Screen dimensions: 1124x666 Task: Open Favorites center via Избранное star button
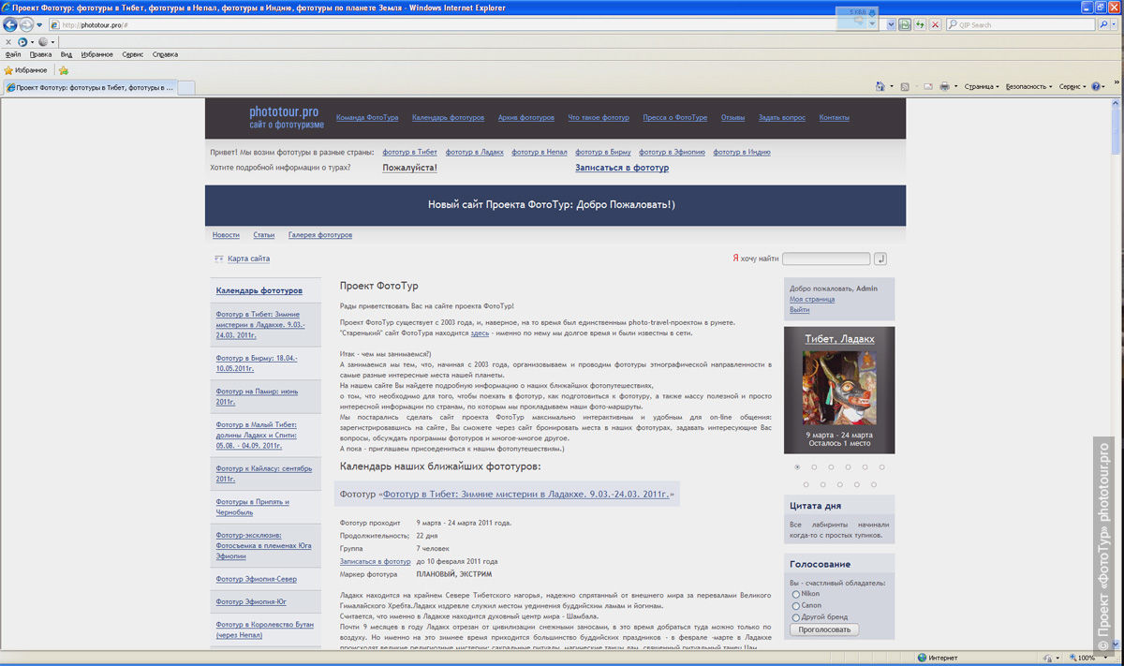[x=25, y=70]
